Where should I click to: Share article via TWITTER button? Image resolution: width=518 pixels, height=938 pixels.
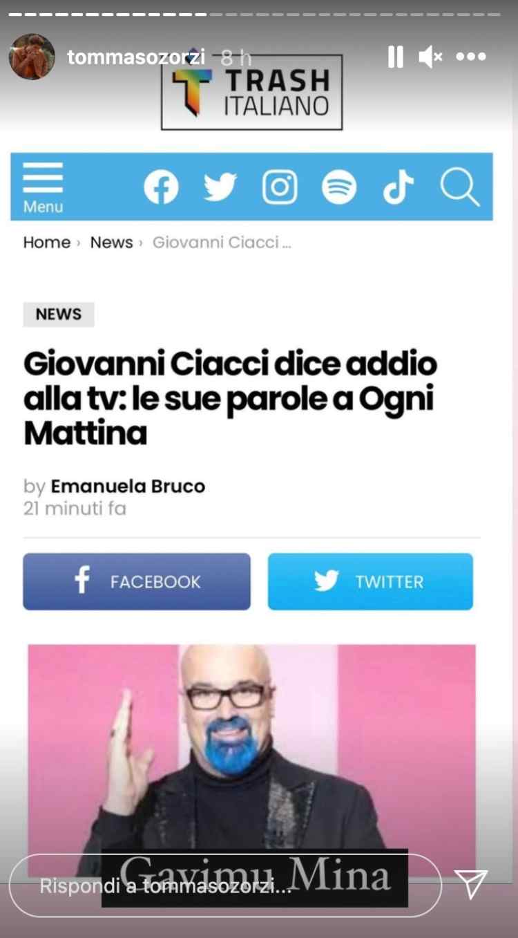click(x=370, y=581)
